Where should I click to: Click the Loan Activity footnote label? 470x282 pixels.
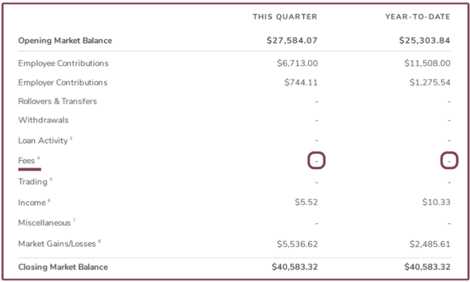tap(43, 140)
